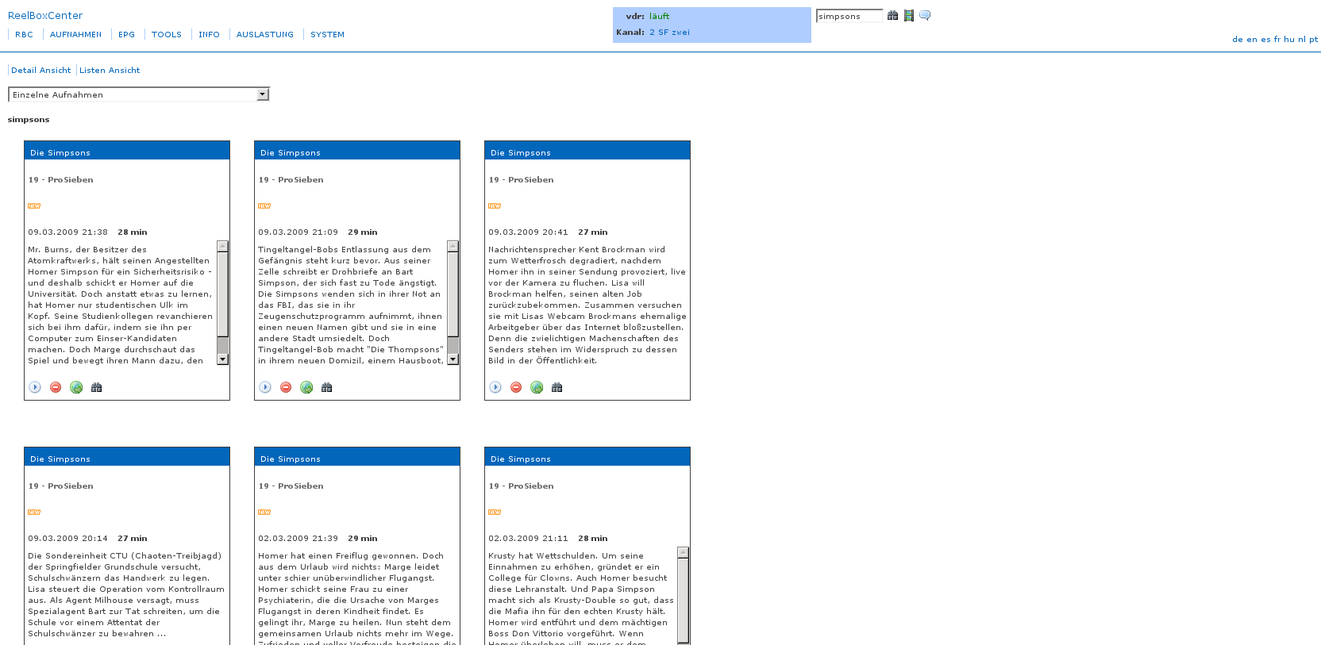Click binoculars icon on the 21:09 recording card
Screen dimensions: 1321x645
tap(327, 387)
